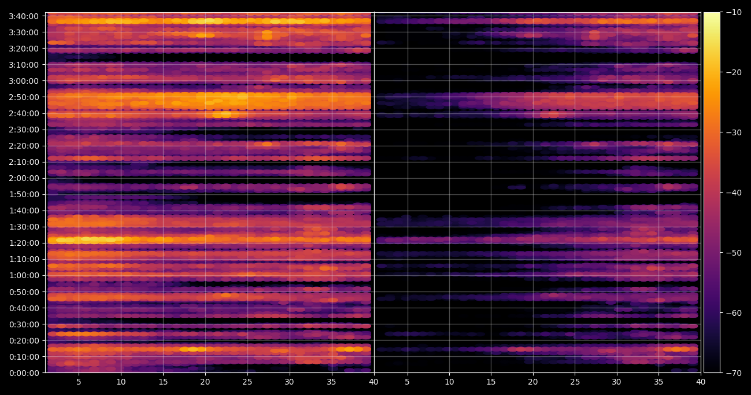Screen dimensions: 751x395
Task: Click inside the darker right heatmap panel
Action: [x=537, y=193]
